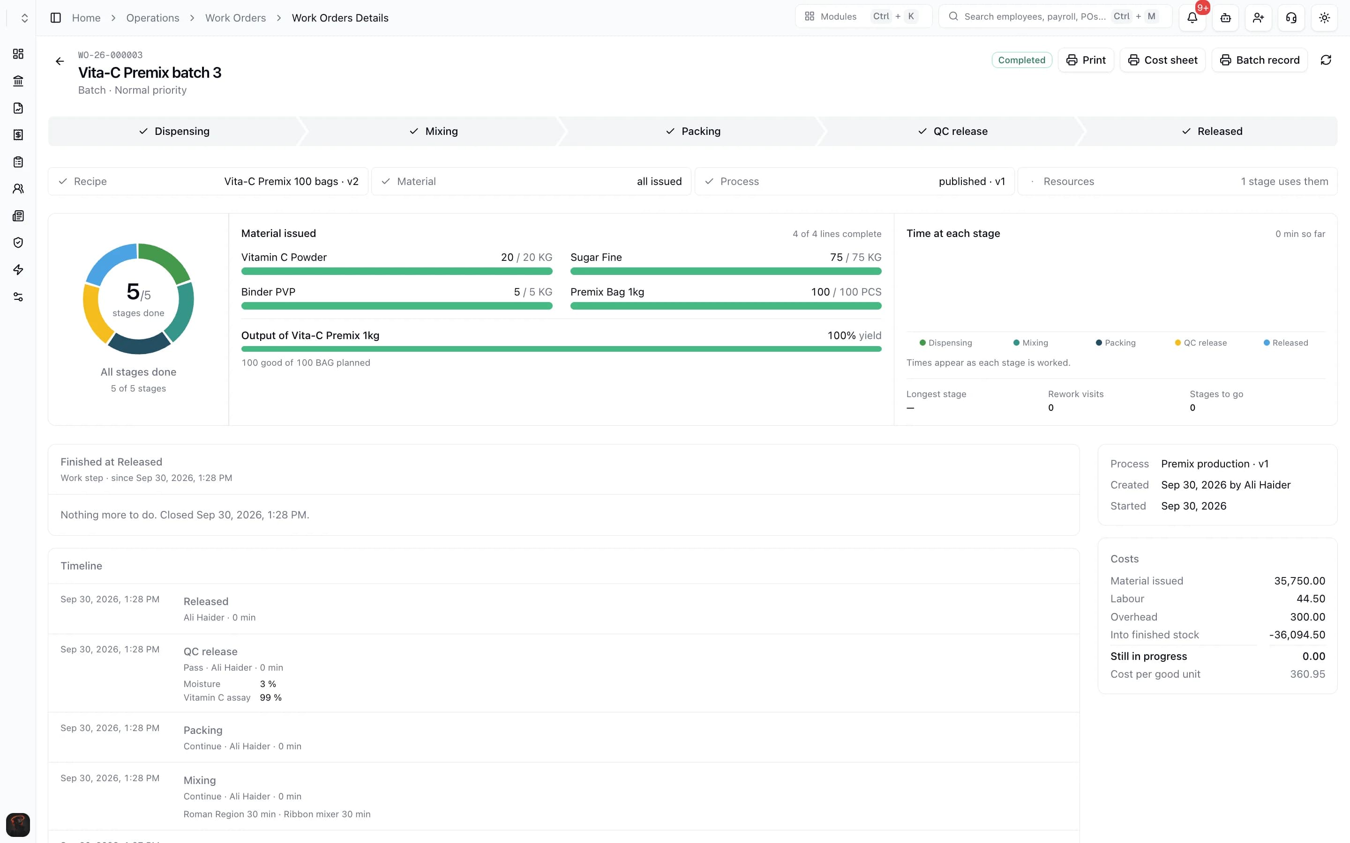Go to Work Orders breadcrumb
The height and width of the screenshot is (843, 1350).
pyautogui.click(x=235, y=18)
